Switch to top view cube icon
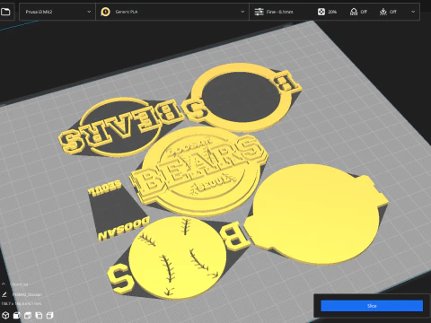The width and height of the screenshot is (431, 323). [x=28, y=315]
